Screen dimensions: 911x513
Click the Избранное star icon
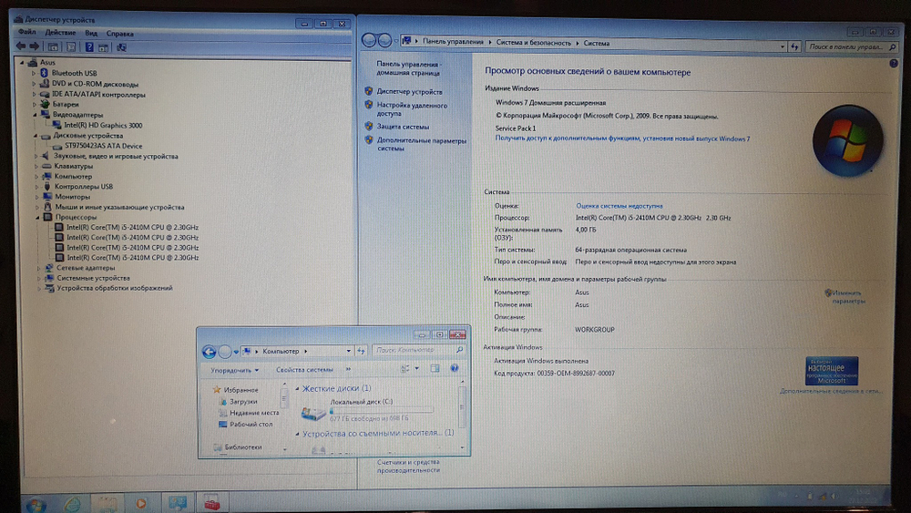click(x=217, y=390)
